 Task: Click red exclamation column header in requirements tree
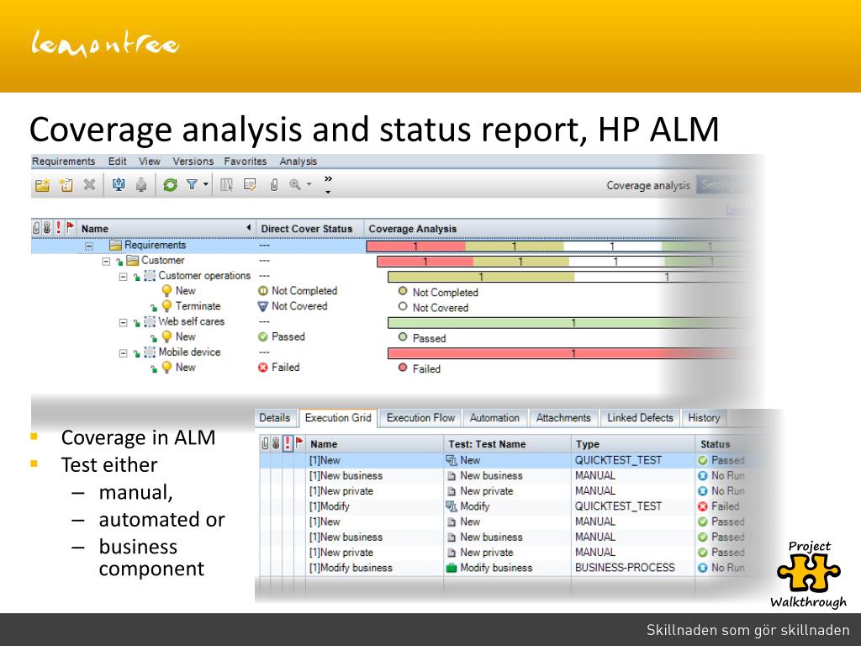(59, 227)
